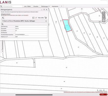
Task: Zoom to all results with upper magnifier icon
Action: point(3,18)
